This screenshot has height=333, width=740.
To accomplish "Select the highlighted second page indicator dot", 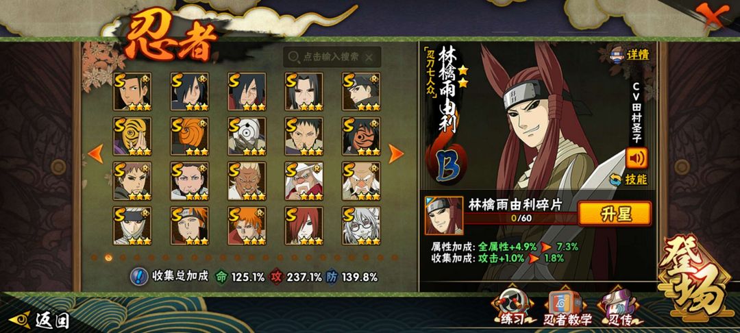I will click(x=108, y=258).
